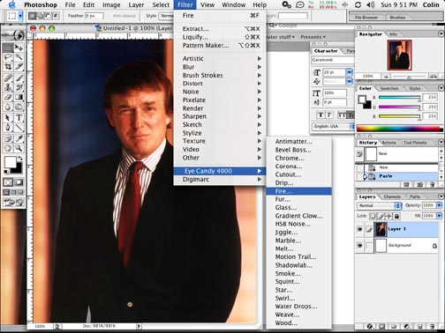The image size is (445, 333).
Task: Choose Fire… in Eye Candy submenu
Action: [299, 191]
